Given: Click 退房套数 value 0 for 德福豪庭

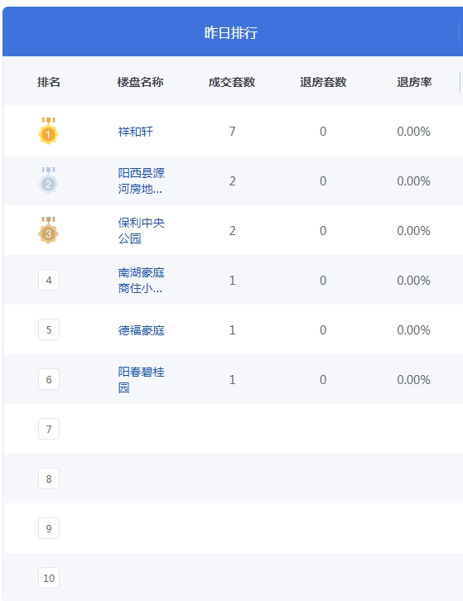Looking at the screenshot, I should point(323,330).
